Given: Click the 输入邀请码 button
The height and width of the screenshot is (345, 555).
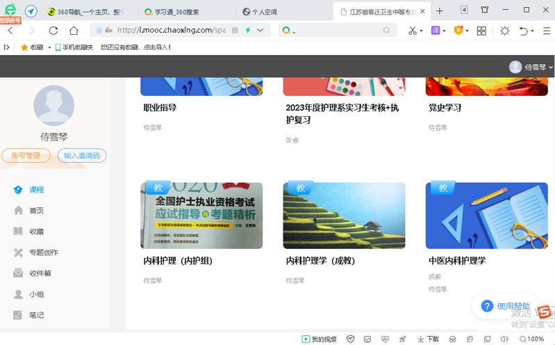Looking at the screenshot, I should coord(82,156).
